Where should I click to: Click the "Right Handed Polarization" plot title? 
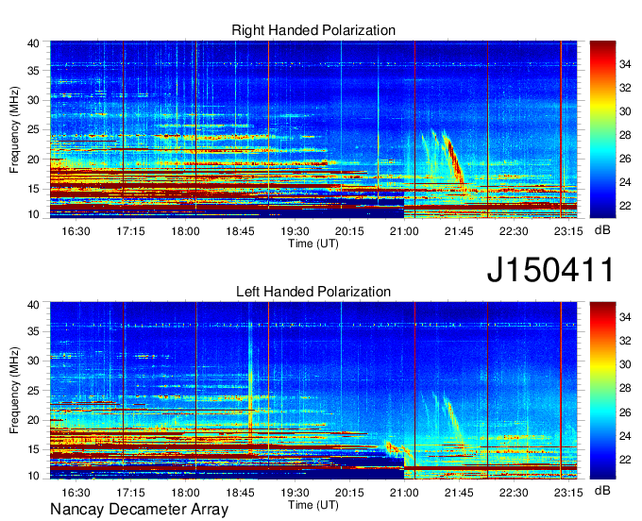click(x=313, y=30)
